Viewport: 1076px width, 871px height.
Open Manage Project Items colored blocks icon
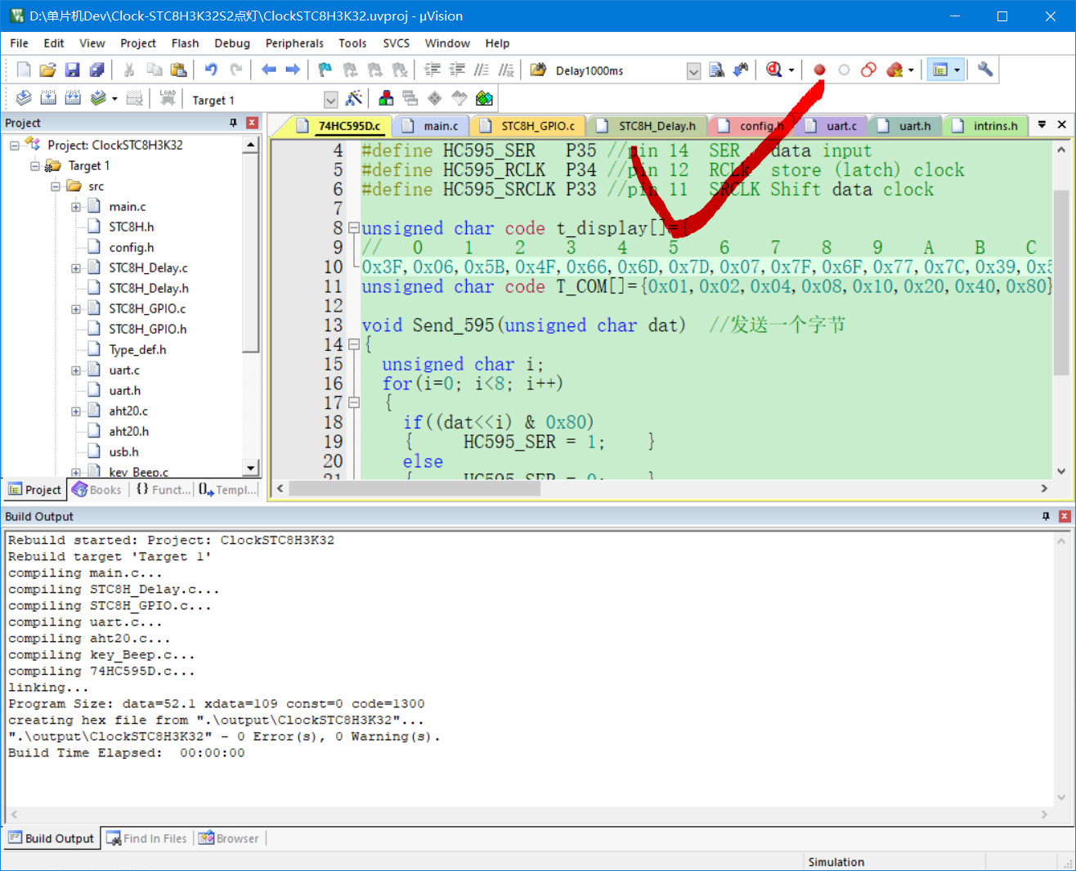386,99
